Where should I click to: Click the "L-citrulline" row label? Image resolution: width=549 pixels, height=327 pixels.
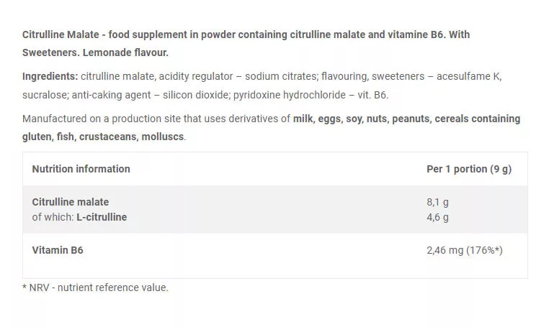(102, 217)
